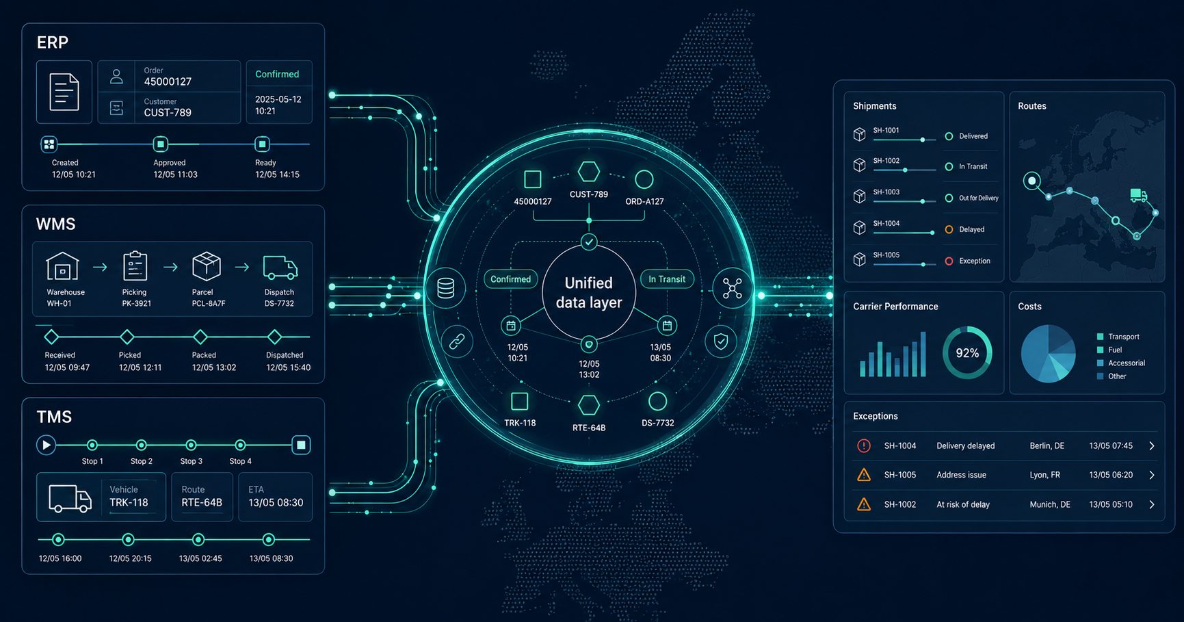The width and height of the screenshot is (1184, 622).
Task: Select the Picking PK-3921 clipboard icon
Action: click(135, 266)
